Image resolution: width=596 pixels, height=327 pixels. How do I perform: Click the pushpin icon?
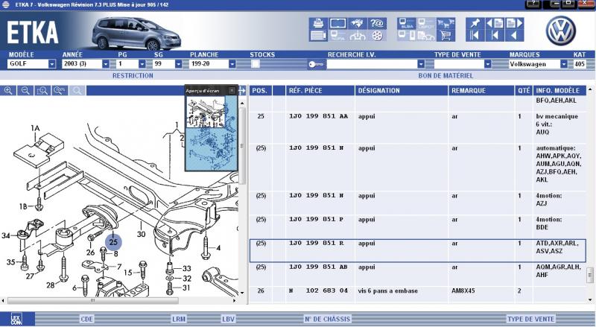coord(475,23)
